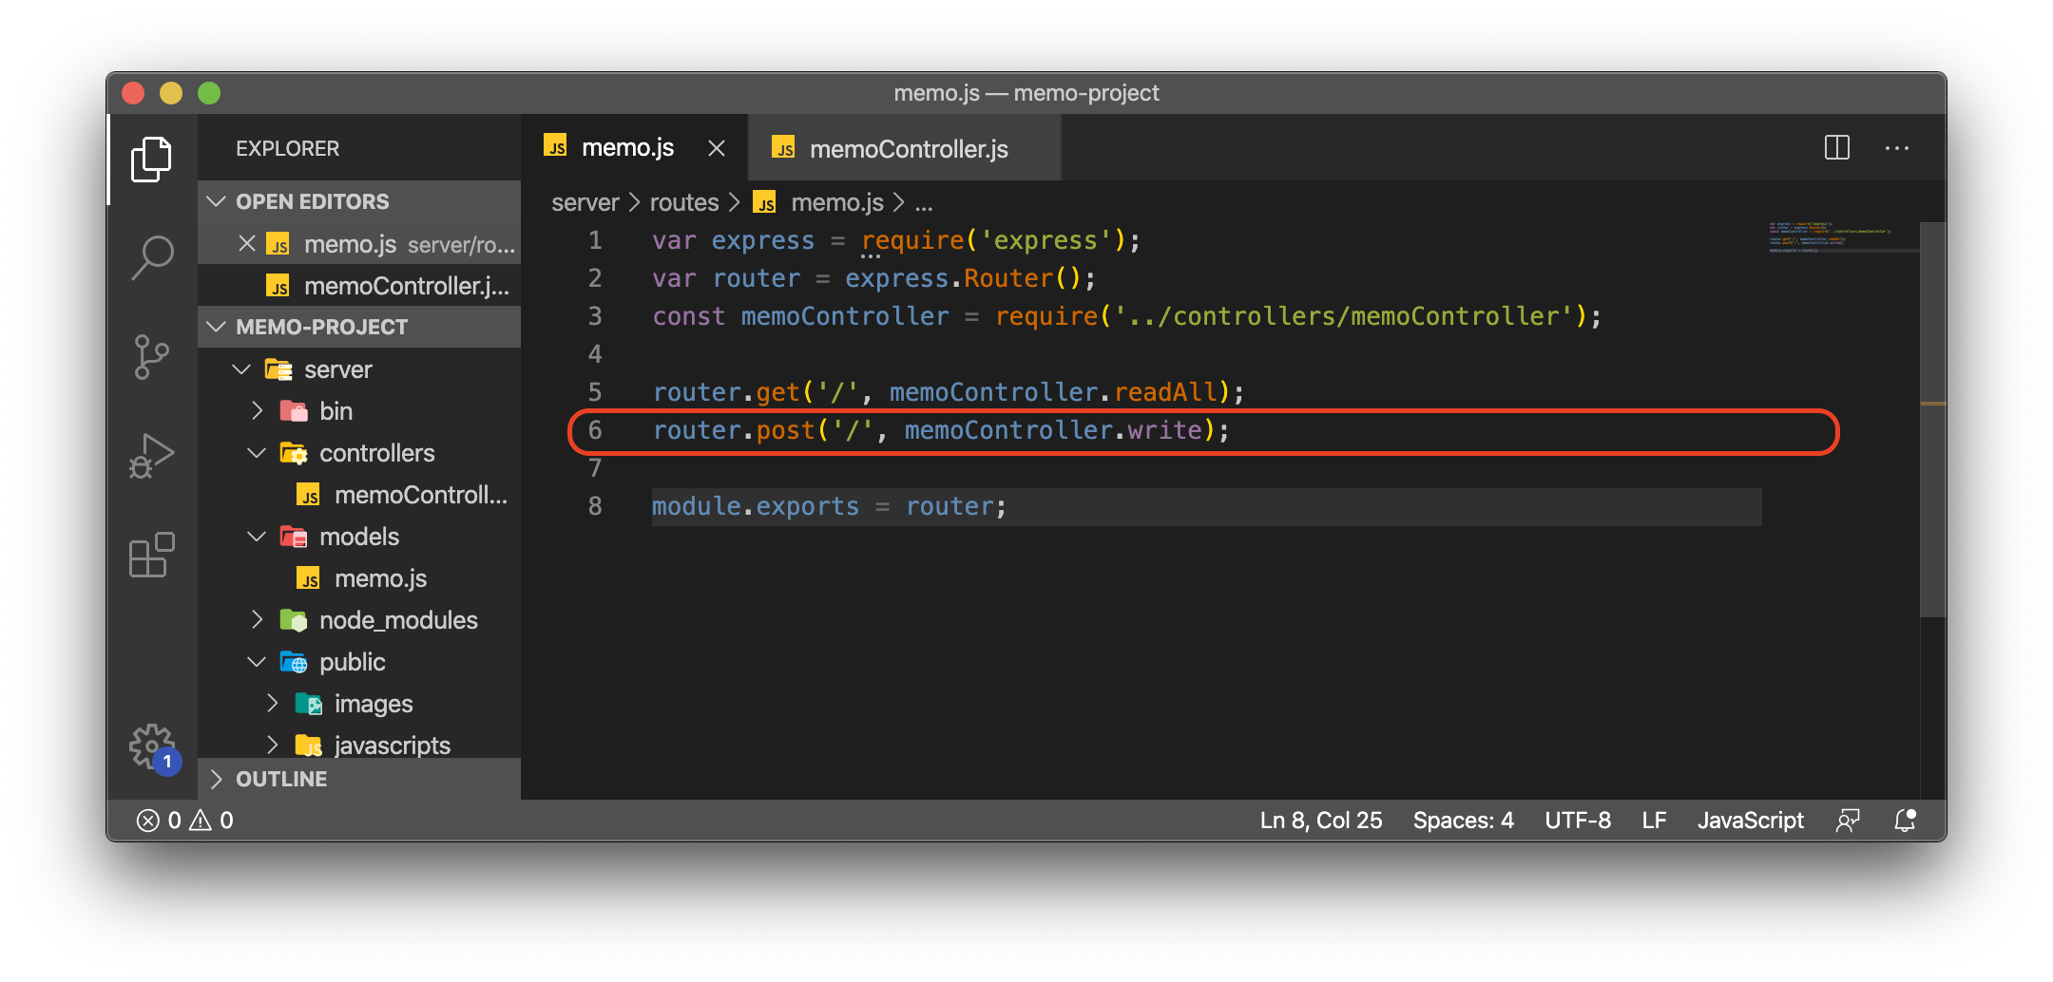
Task: Toggle the errors and warnings status indicator
Action: [186, 820]
